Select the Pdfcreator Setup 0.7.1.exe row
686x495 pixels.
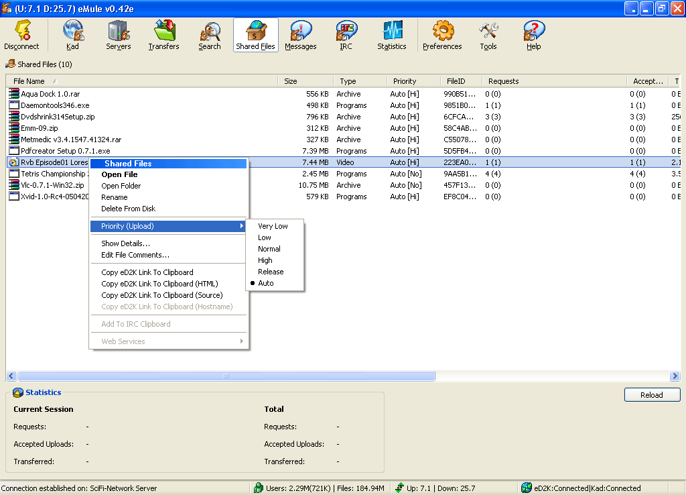click(x=344, y=151)
